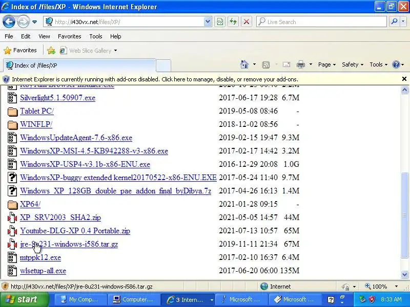This screenshot has height=307, width=410.
Task: Open the Edit menu
Action: [26, 36]
